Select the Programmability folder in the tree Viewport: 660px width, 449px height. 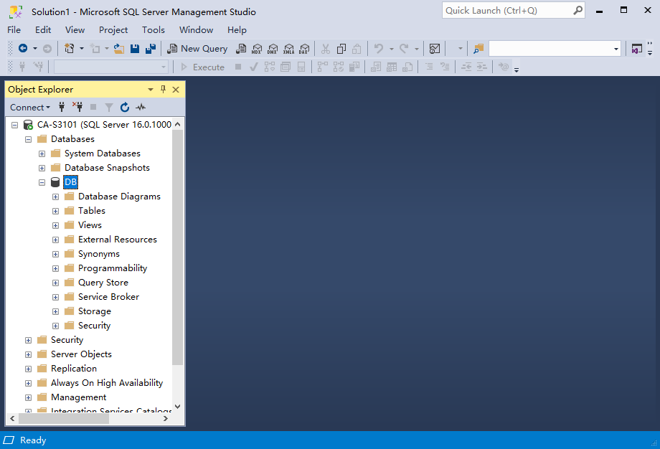112,268
